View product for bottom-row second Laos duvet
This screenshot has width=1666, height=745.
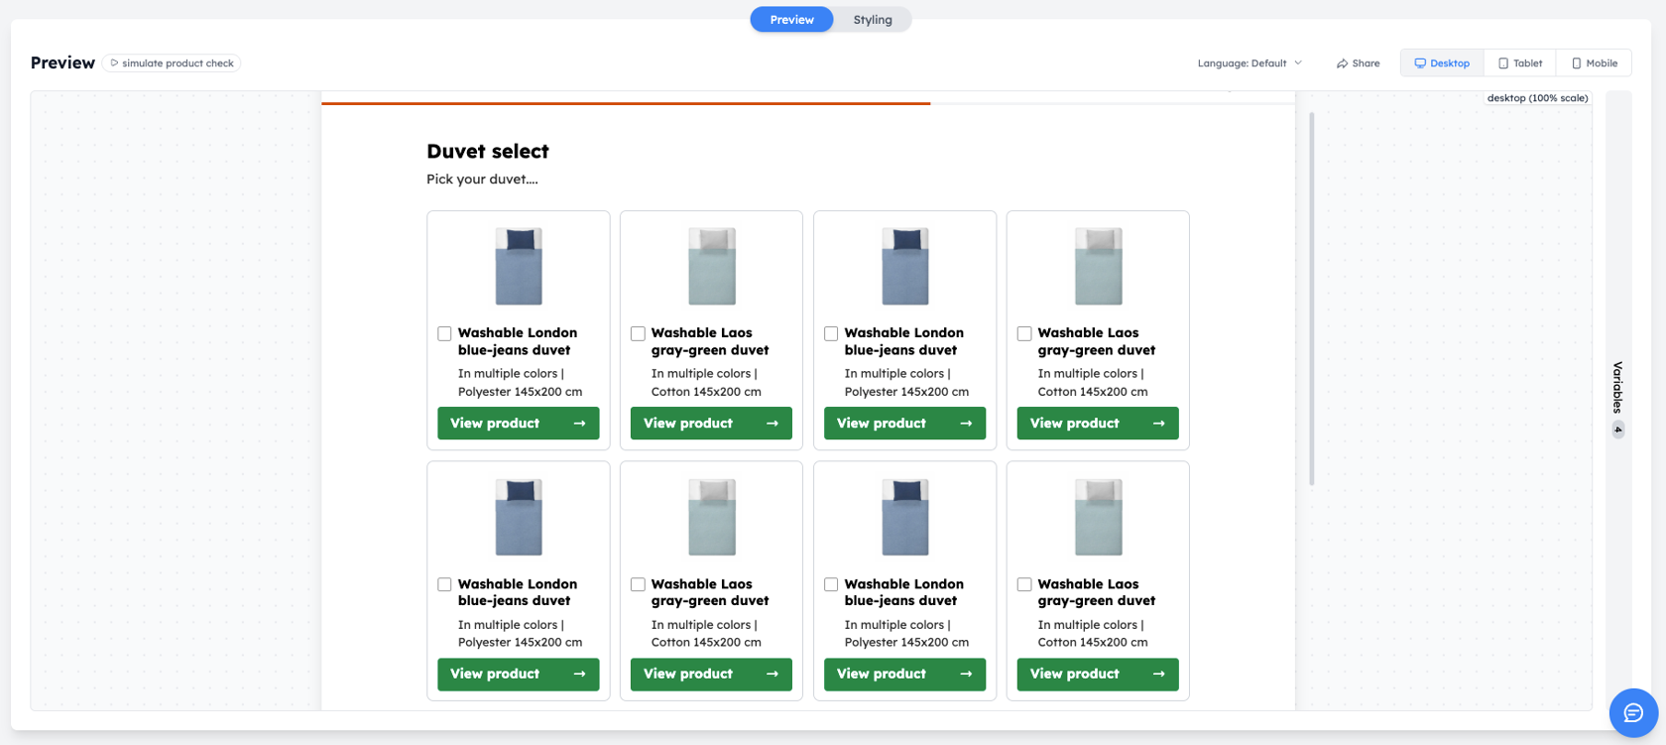(x=711, y=675)
